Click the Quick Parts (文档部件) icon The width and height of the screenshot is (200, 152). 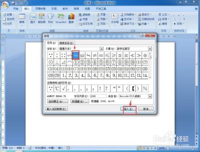tap(128, 14)
